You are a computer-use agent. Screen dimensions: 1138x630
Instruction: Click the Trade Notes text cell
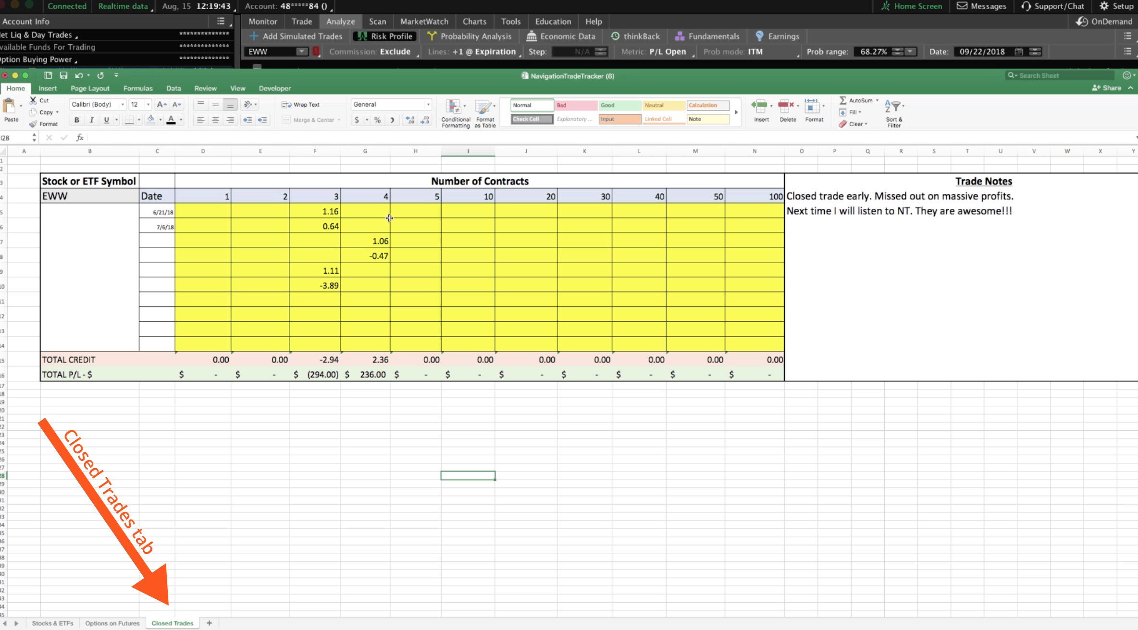(x=983, y=181)
